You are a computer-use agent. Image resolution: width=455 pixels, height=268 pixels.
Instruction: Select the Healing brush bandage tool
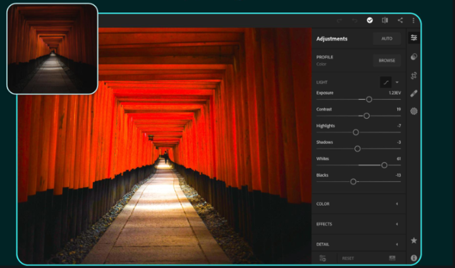tap(414, 94)
